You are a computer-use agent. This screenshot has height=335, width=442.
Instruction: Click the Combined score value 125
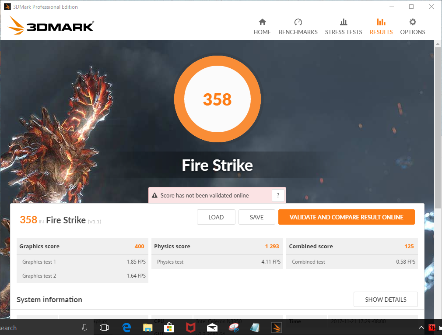click(409, 247)
